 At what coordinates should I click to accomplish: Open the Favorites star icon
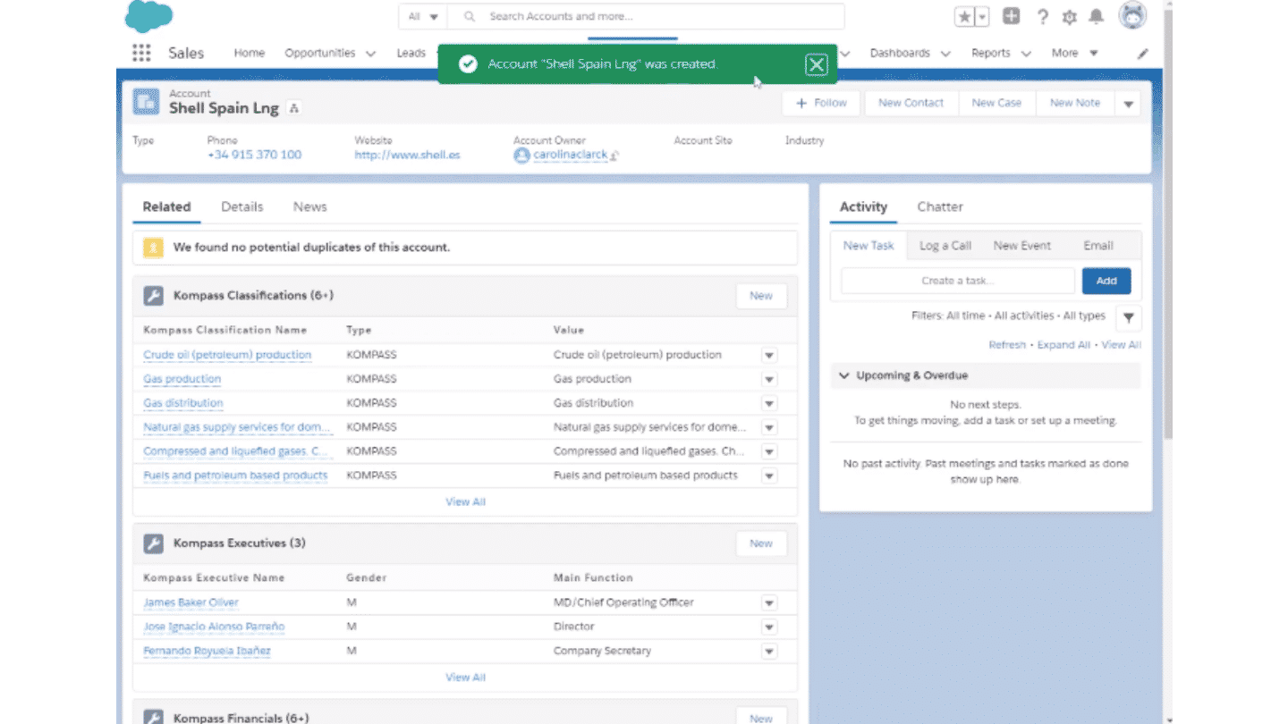(965, 16)
